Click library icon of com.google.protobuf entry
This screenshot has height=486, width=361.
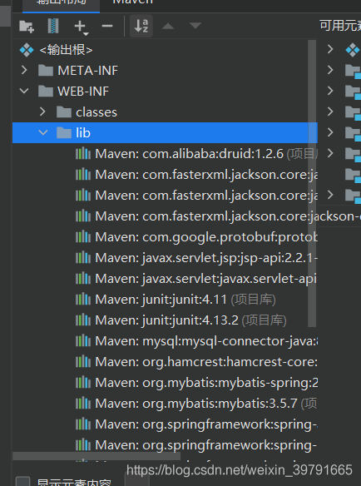83,237
